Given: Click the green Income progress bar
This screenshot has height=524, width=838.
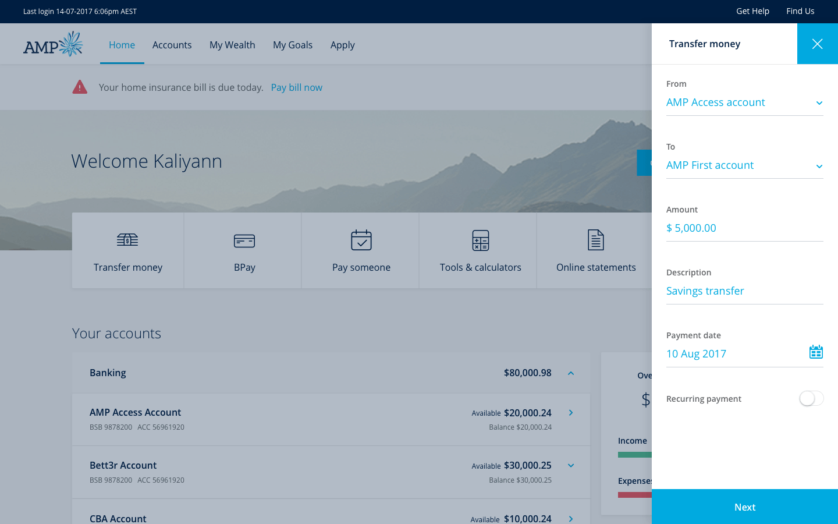Looking at the screenshot, I should 635,455.
